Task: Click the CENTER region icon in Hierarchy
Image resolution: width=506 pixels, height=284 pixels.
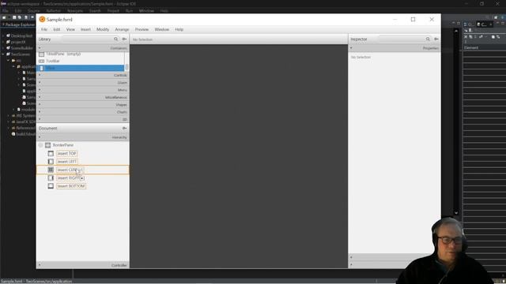Action: (51, 170)
